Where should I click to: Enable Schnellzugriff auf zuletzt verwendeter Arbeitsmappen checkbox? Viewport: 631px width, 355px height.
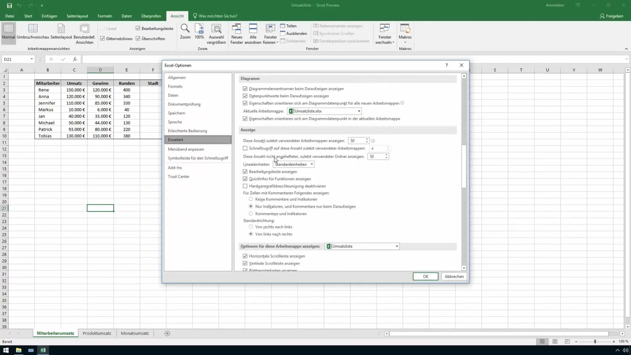point(245,148)
